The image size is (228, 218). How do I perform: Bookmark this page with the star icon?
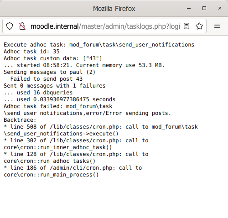tap(199, 26)
